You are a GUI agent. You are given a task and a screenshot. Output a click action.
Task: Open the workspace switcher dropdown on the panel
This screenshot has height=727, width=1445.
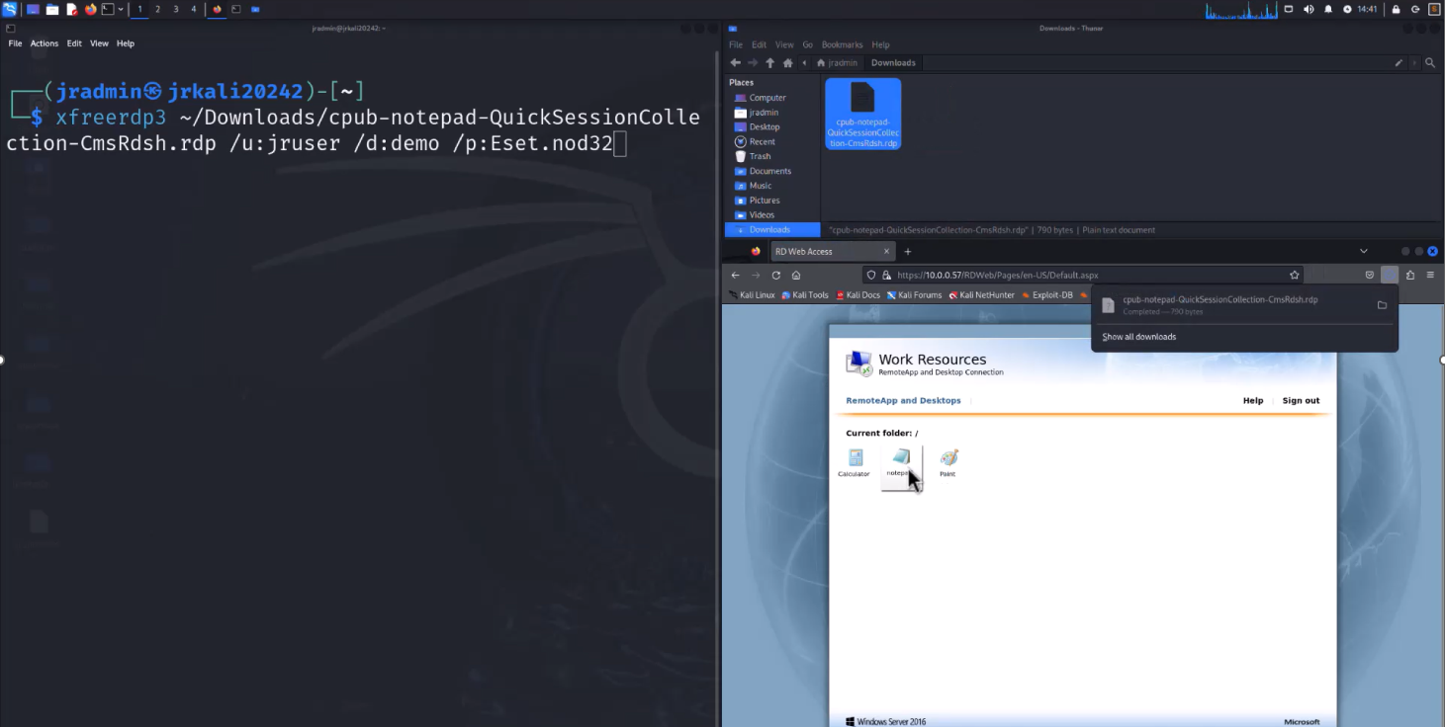point(120,9)
